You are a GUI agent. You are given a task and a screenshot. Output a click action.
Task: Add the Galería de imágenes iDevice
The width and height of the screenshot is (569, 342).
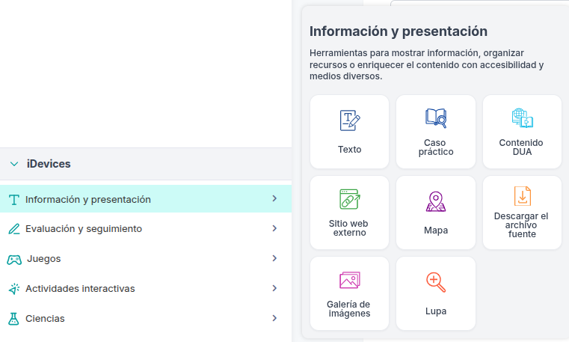point(349,281)
